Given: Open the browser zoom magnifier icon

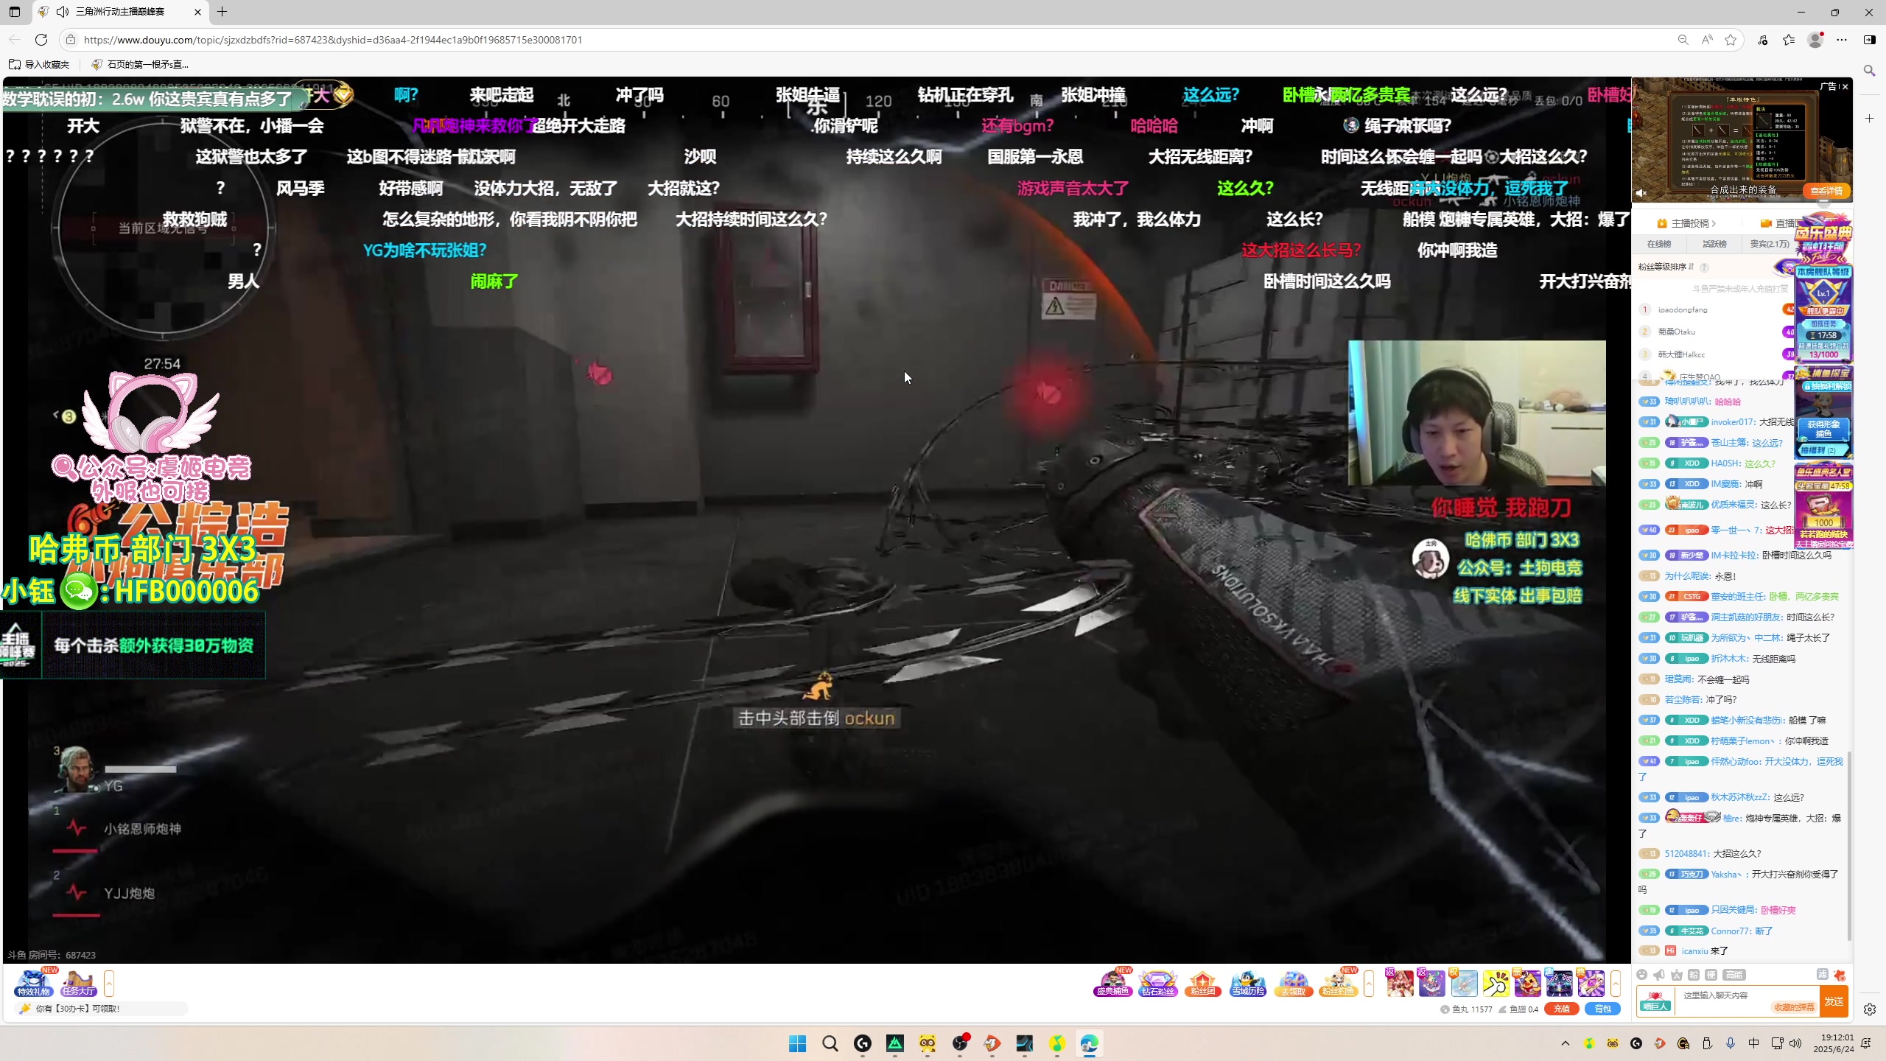Looking at the screenshot, I should pos(1683,40).
